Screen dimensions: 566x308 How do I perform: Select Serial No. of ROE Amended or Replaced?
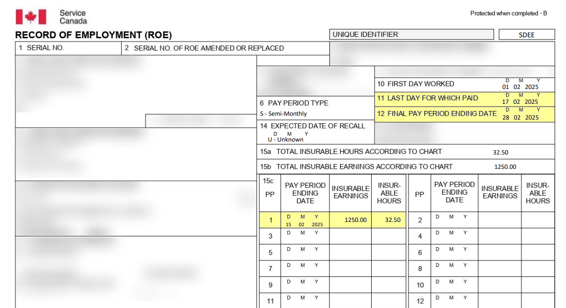click(x=225, y=48)
